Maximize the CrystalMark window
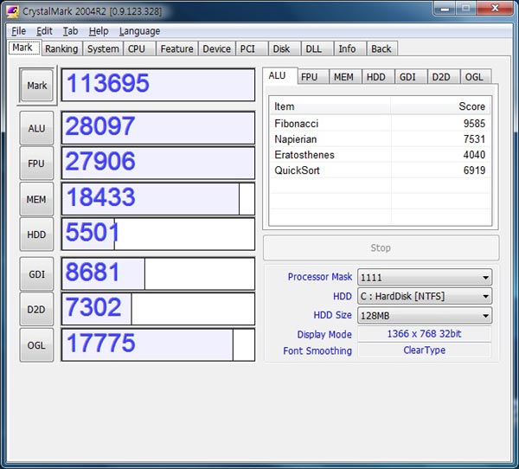This screenshot has height=469, width=519. click(x=466, y=9)
